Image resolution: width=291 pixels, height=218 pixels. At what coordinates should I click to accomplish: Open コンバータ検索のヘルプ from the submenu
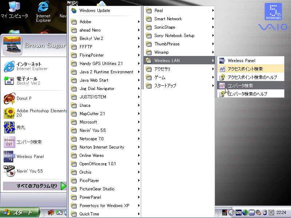(x=251, y=94)
